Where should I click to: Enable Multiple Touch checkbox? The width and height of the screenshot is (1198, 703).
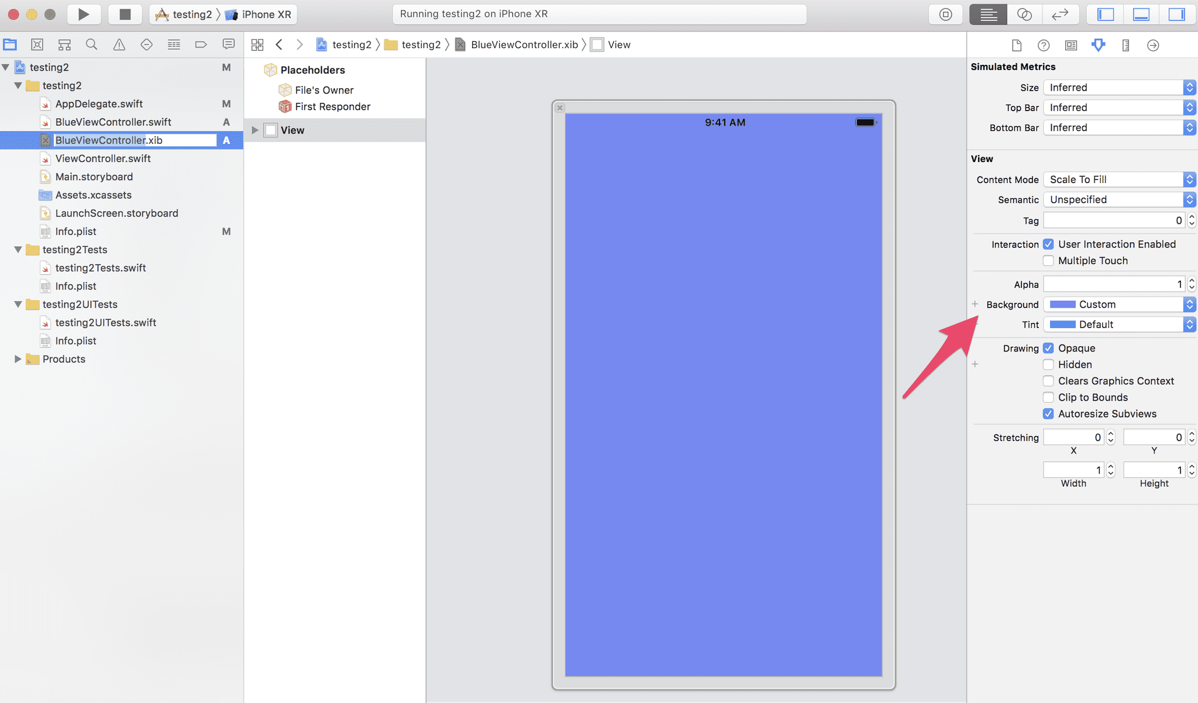[1048, 260]
